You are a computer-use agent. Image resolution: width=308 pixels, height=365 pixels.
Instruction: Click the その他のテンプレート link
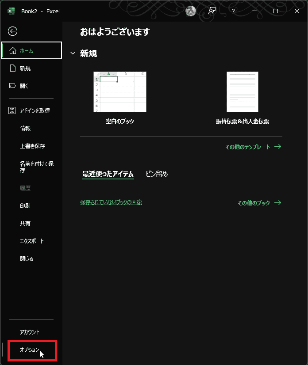[x=253, y=147]
